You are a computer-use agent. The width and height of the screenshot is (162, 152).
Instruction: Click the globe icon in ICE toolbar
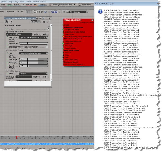click(x=45, y=12)
